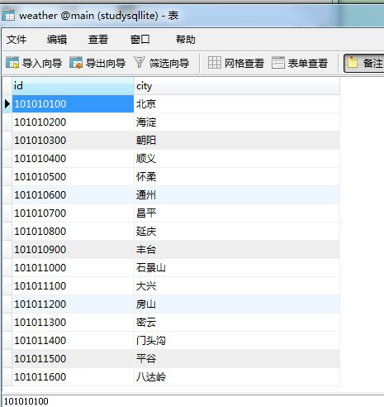This screenshot has height=407, width=384.
Task: Select the city cell 房山
Action: coord(237,304)
